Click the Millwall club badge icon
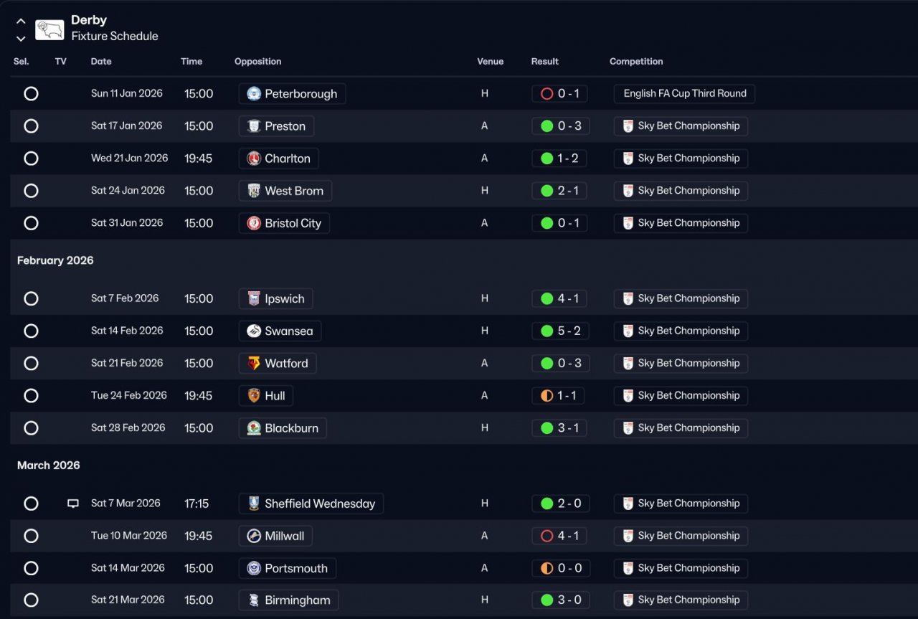Viewport: 918px width, 619px height. point(254,536)
